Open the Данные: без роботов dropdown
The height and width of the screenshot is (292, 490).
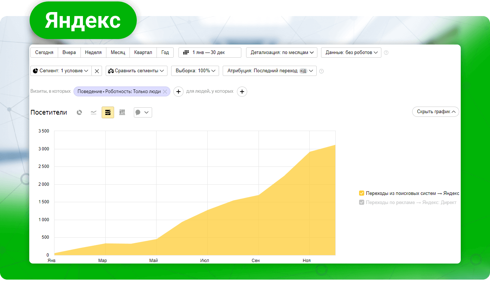(351, 53)
